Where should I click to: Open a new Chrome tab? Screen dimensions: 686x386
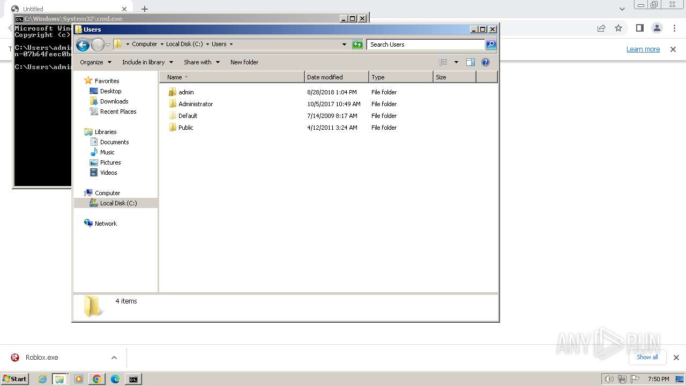point(145,9)
